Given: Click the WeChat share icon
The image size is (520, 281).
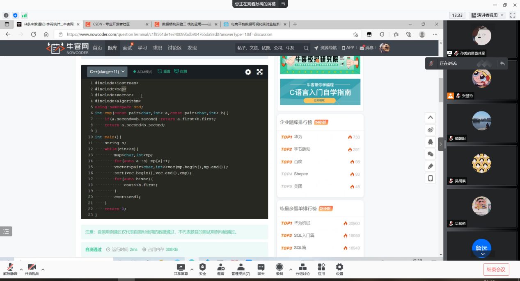Looking at the screenshot, I should click(430, 154).
